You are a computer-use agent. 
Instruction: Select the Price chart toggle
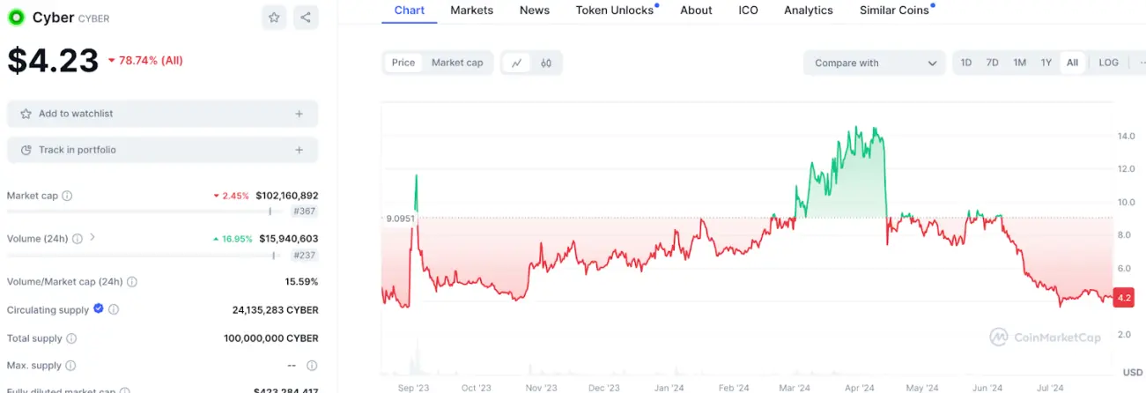pyautogui.click(x=403, y=63)
